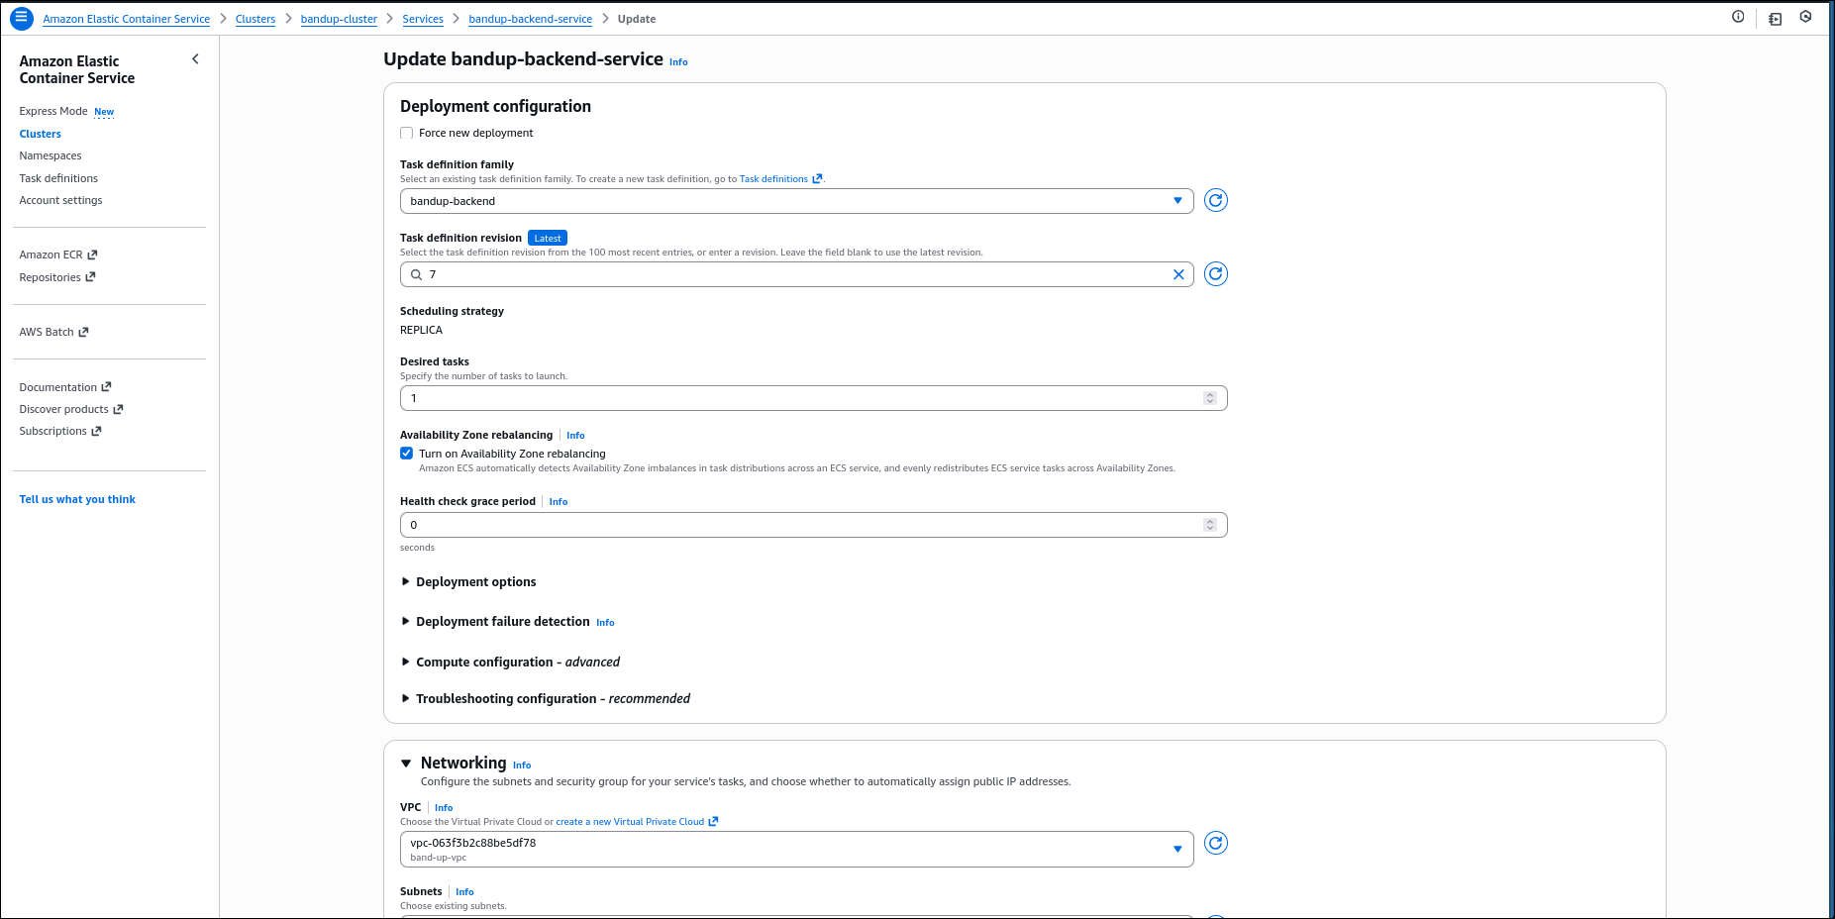Image resolution: width=1835 pixels, height=919 pixels.
Task: Increase Desired tasks with the up stepper
Action: click(x=1209, y=393)
